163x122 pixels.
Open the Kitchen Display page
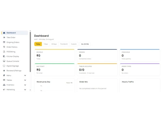point(14,56)
